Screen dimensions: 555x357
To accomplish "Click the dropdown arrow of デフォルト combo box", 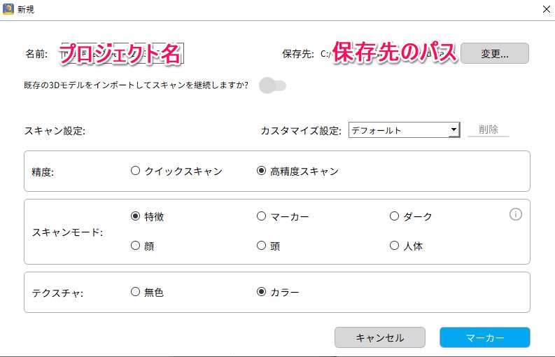I will click(x=454, y=129).
